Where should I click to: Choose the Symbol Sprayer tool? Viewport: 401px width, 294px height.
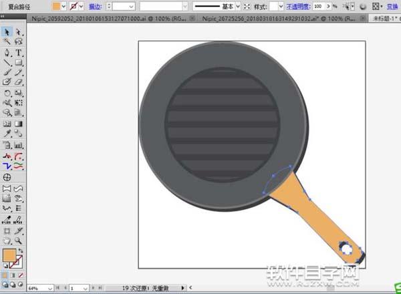click(x=7, y=145)
